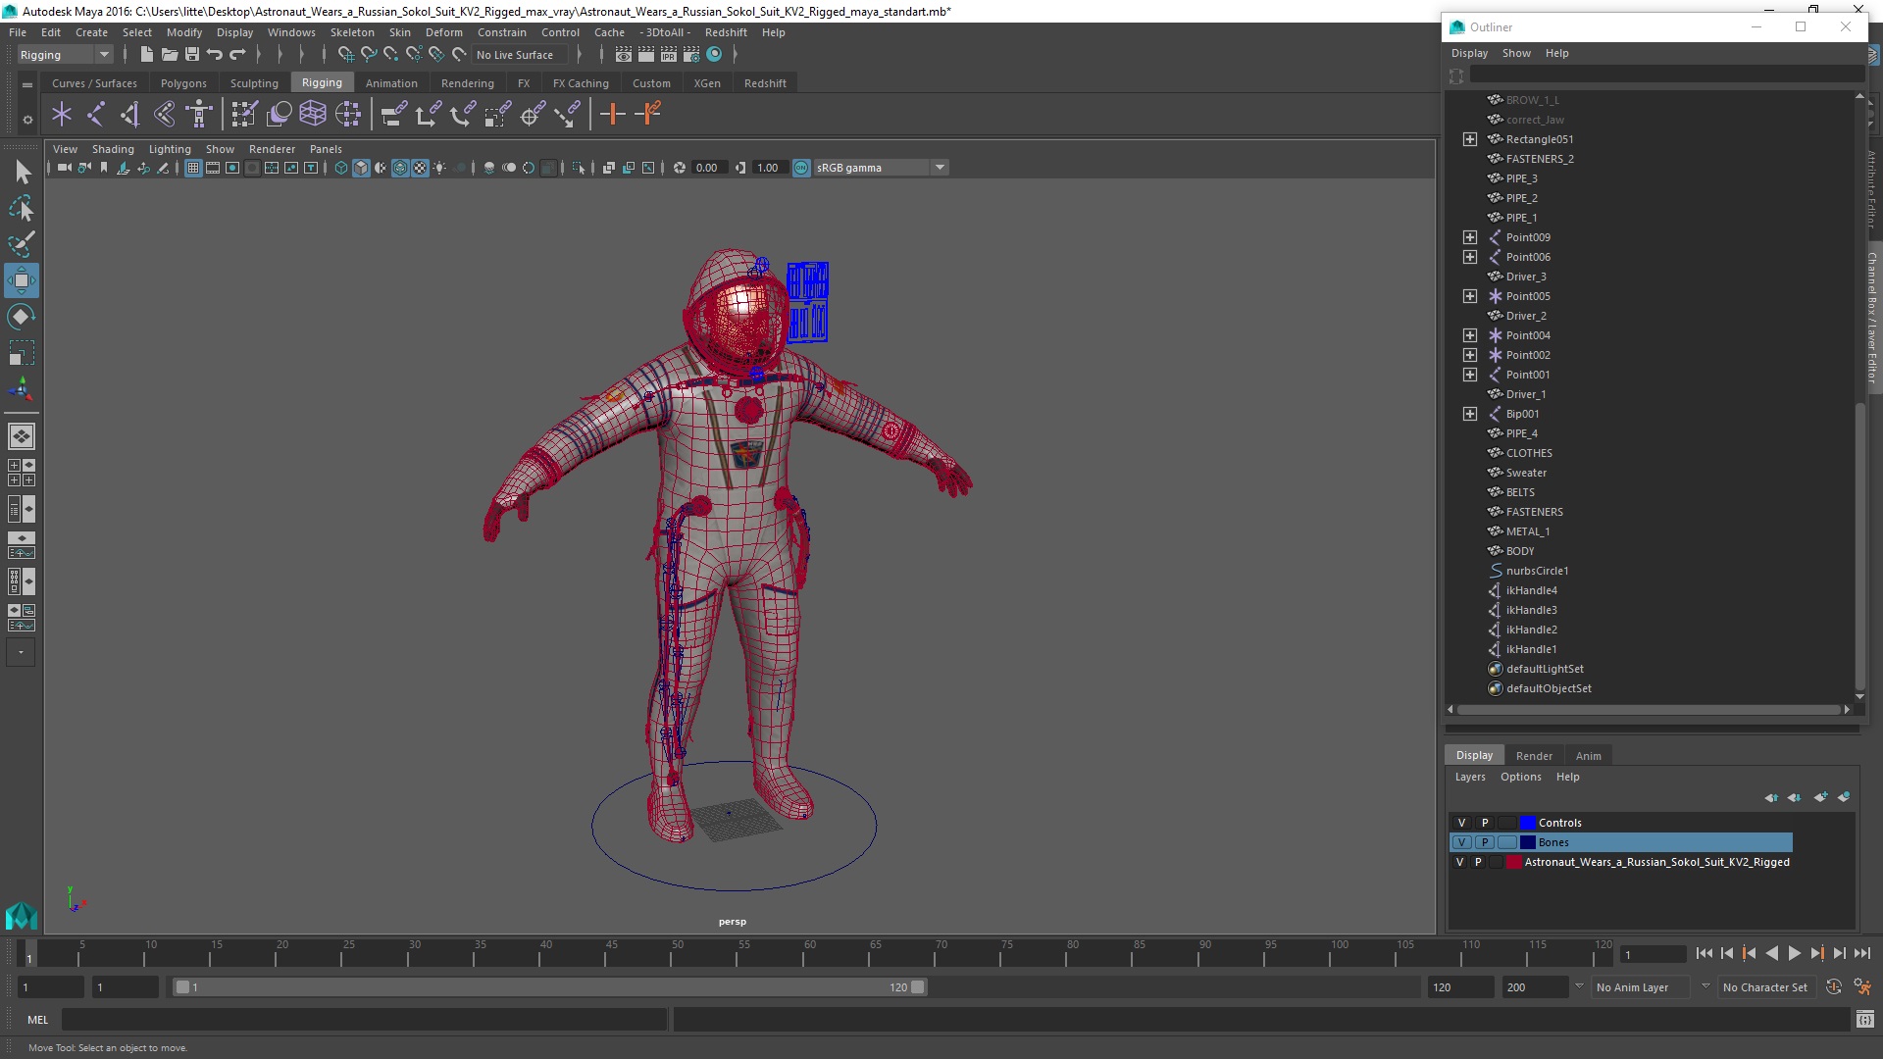Screen dimensions: 1883x1059
Task: Toggle playback P of Astronaut layer
Action: 1478,862
